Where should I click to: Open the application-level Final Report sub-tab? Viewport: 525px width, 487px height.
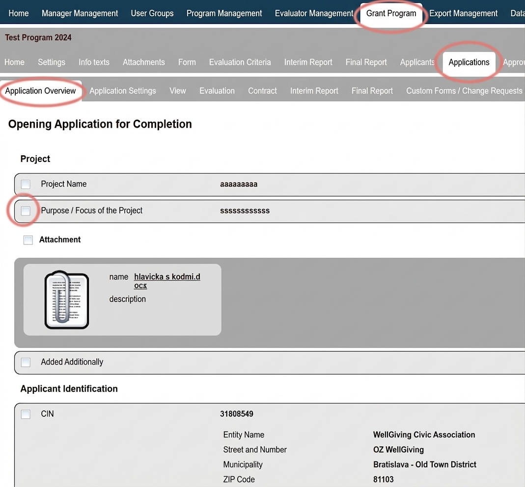coord(372,91)
